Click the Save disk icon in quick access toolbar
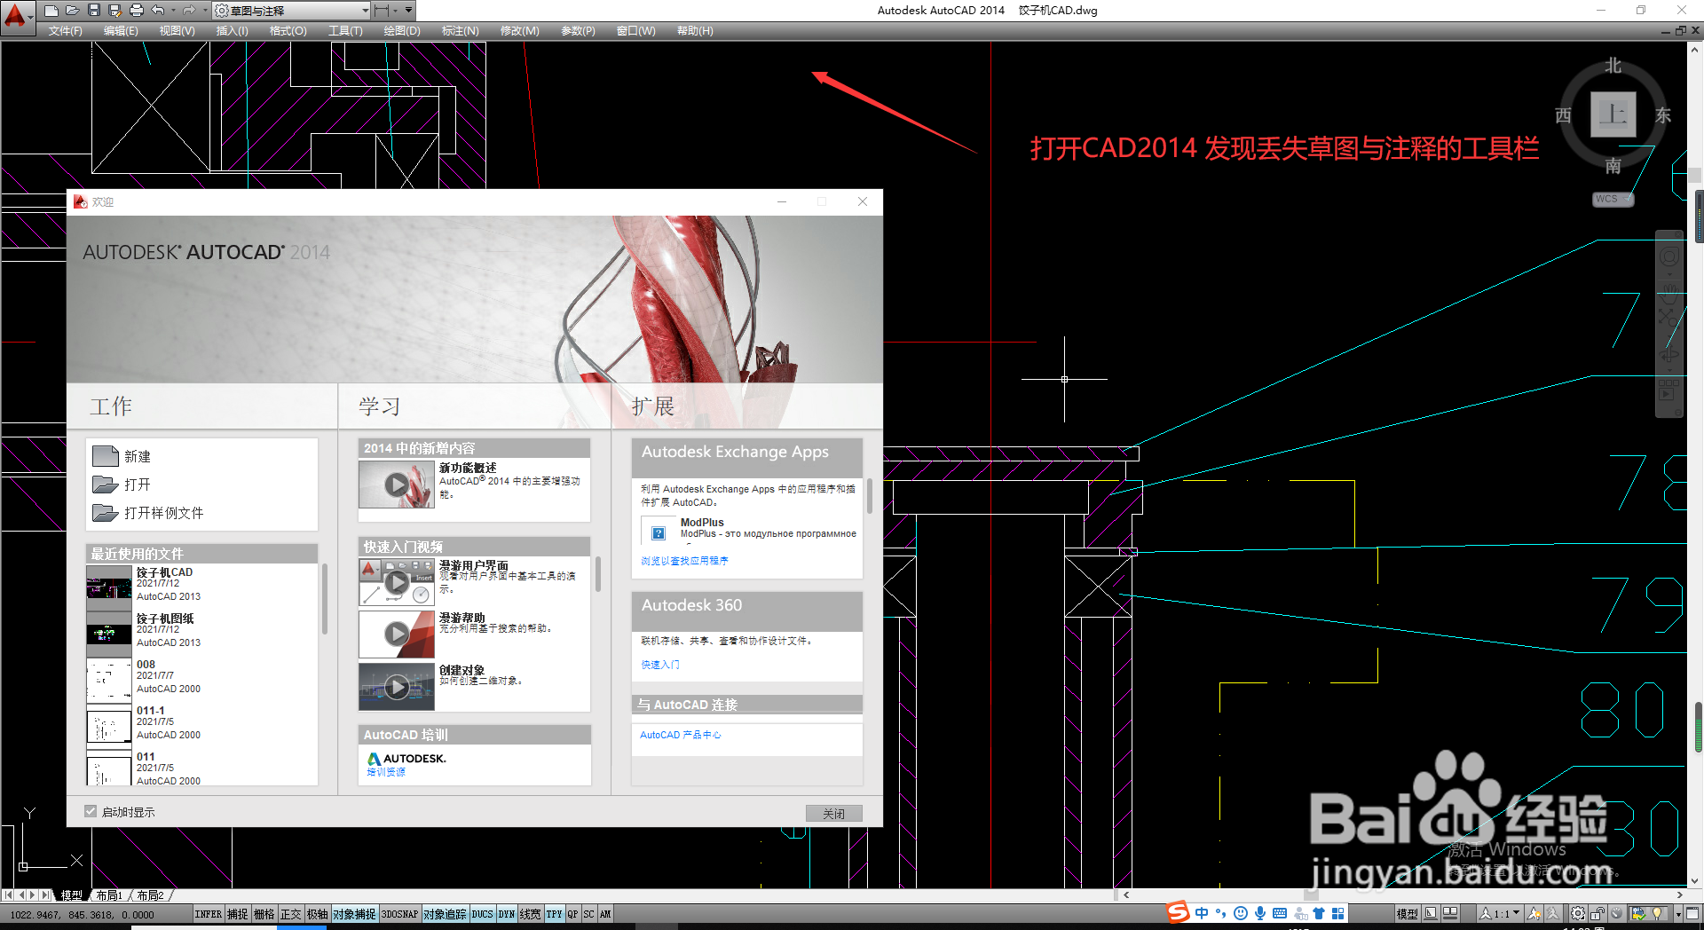The image size is (1704, 930). [94, 11]
